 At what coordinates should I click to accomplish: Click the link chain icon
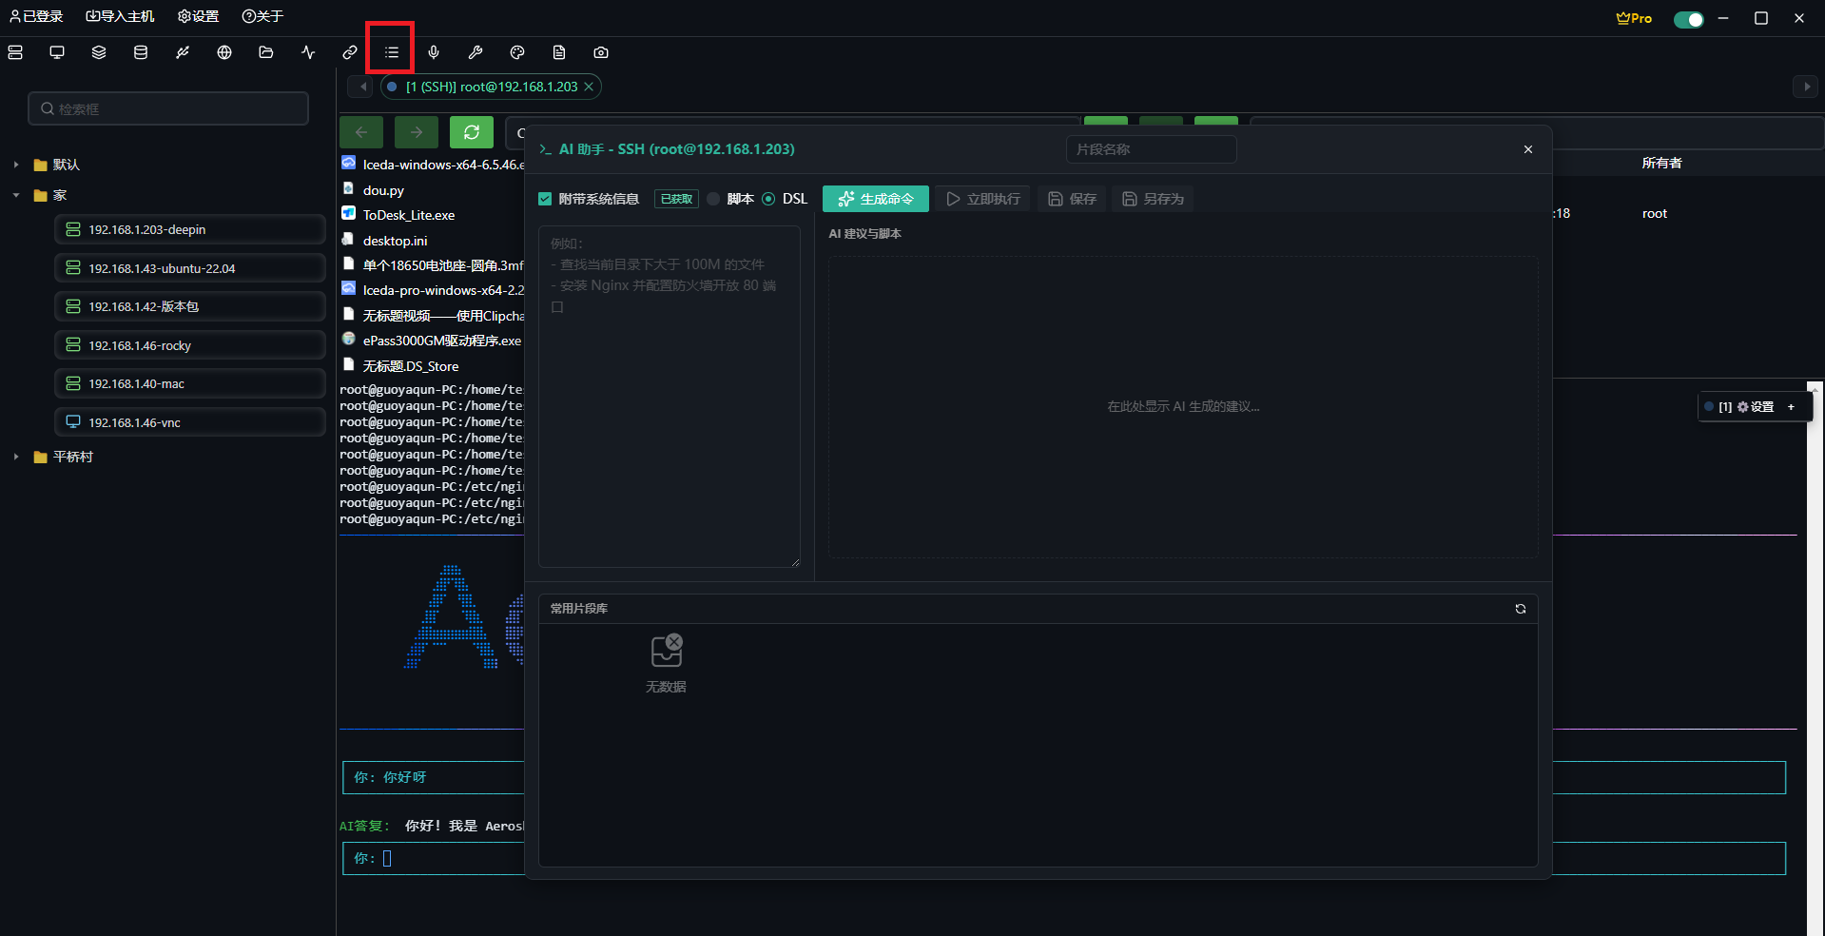350,52
